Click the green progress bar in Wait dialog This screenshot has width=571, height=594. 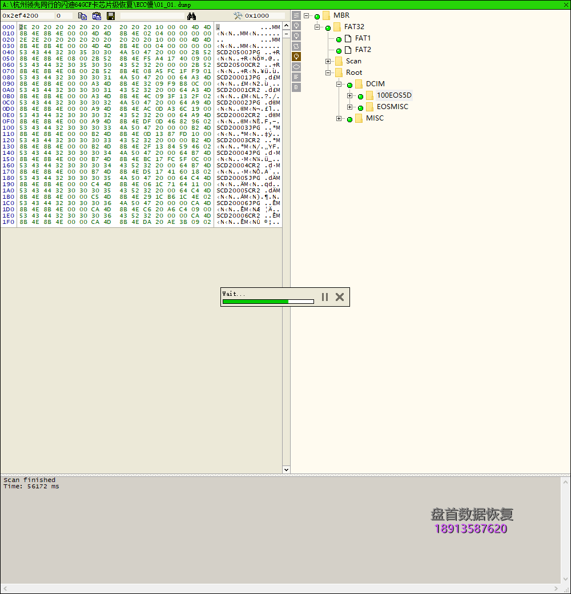pyautogui.click(x=268, y=302)
